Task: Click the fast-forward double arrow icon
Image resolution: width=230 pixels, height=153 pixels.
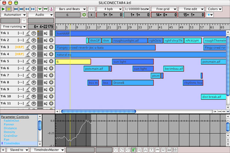Action: point(33,9)
